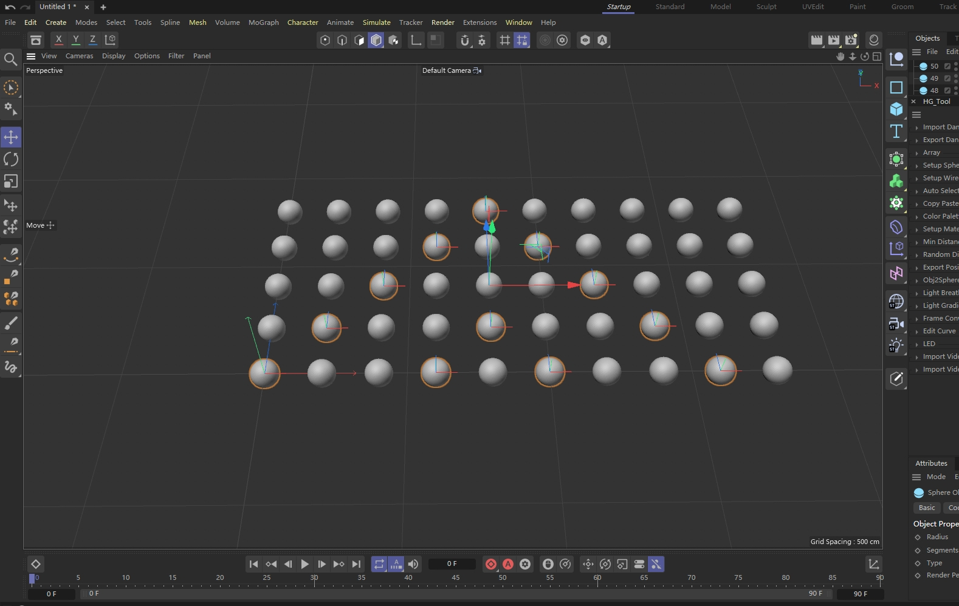Click File in the Objects manager
Viewport: 959px width, 606px height.
[932, 52]
